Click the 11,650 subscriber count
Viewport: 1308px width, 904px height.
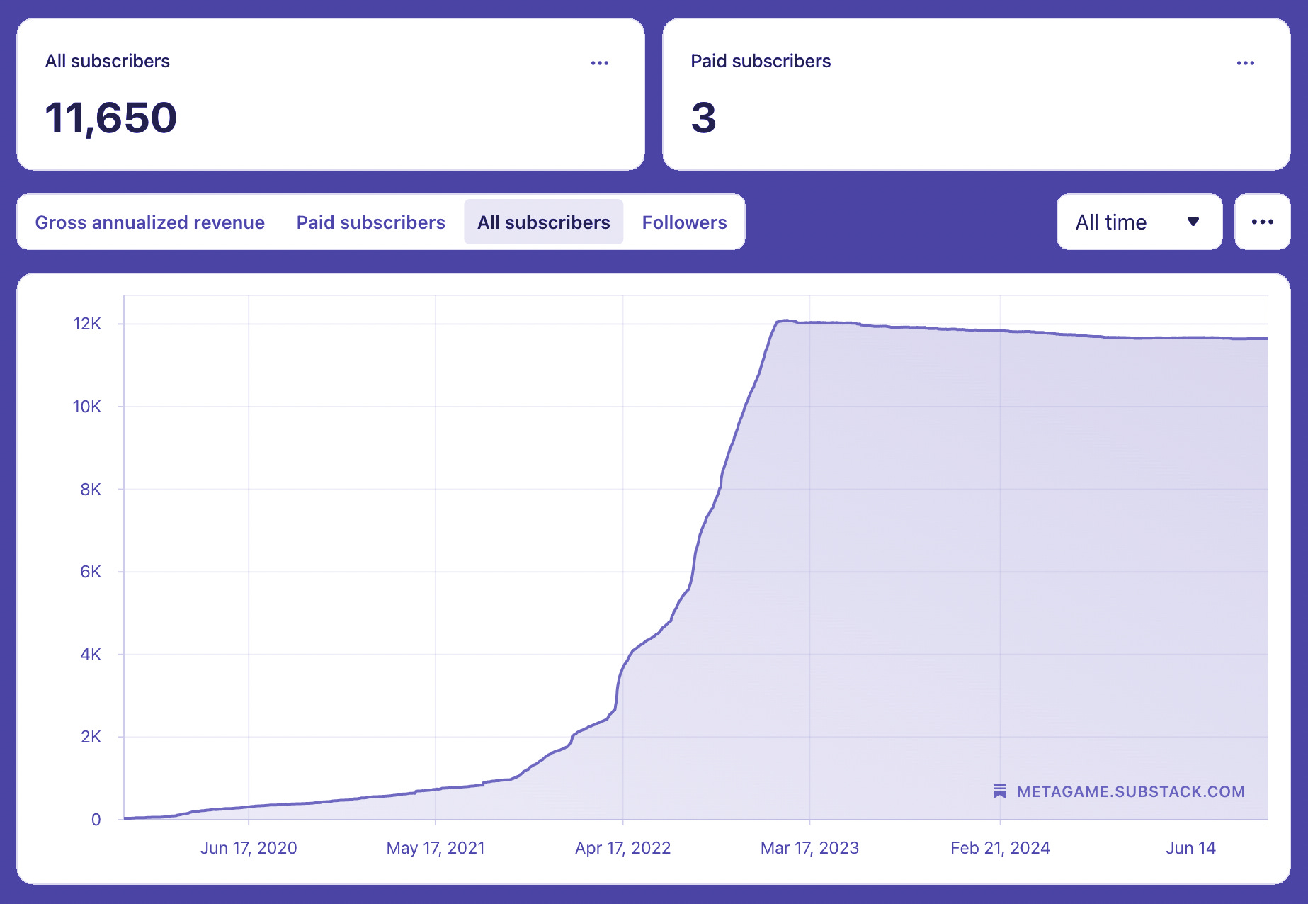tap(111, 118)
